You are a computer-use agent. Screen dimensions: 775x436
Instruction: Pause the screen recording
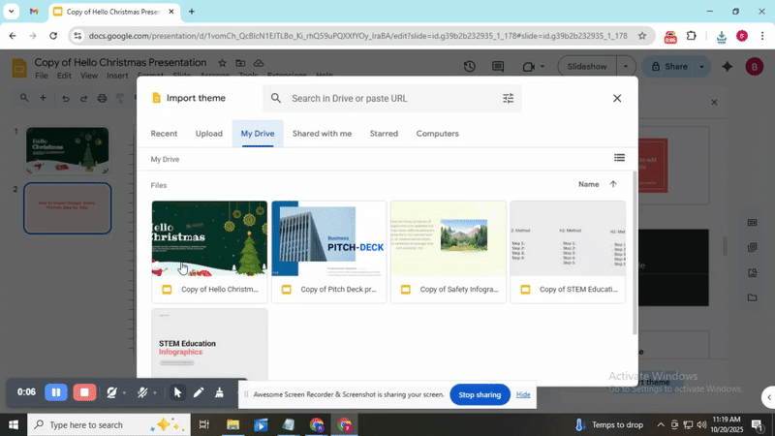56,392
